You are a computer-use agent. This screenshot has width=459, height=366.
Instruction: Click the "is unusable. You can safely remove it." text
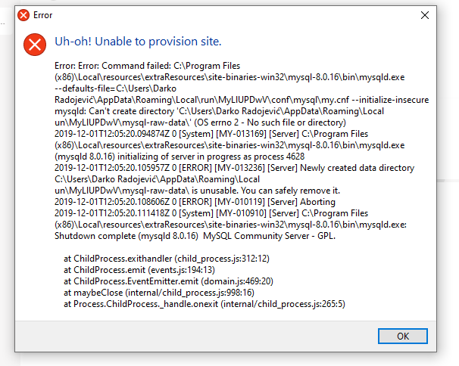click(266, 191)
